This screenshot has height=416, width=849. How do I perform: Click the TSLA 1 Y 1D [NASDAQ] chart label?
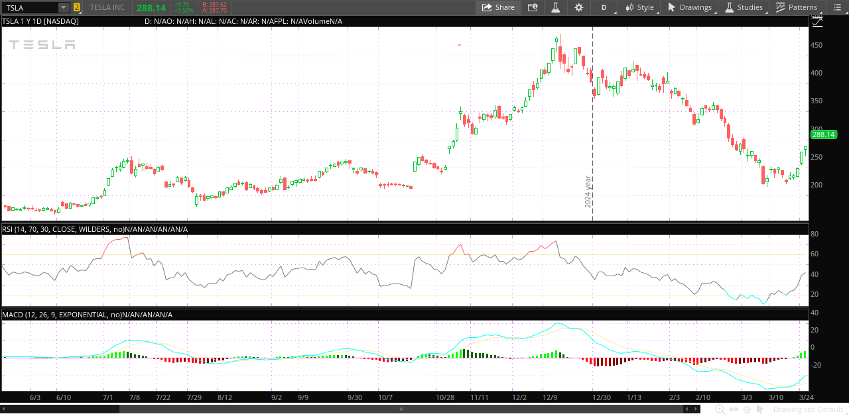(40, 21)
